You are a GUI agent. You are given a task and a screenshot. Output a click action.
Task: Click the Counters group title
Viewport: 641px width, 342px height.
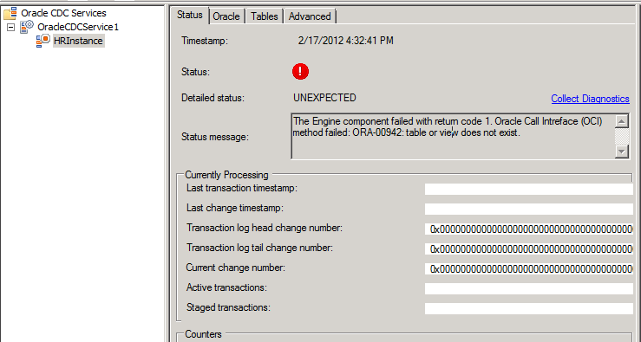coord(203,334)
